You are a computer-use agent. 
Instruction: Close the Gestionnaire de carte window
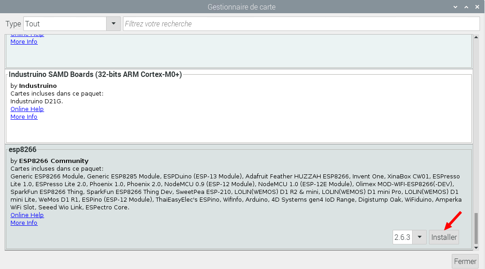point(477,7)
